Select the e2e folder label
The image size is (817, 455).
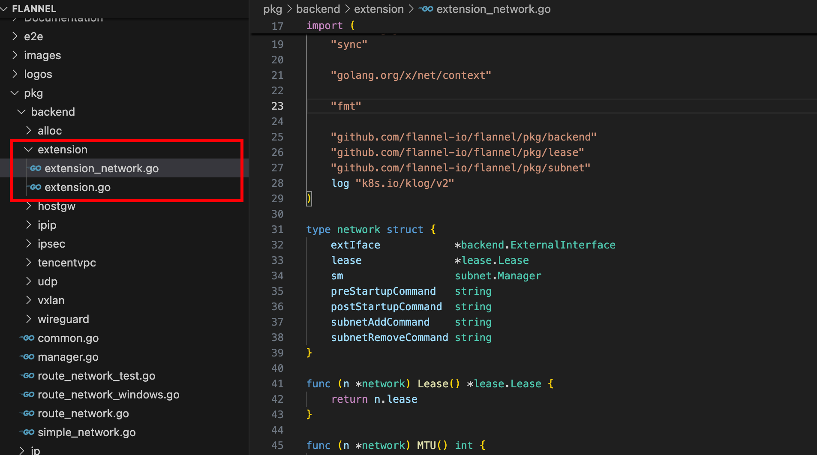pyautogui.click(x=33, y=36)
